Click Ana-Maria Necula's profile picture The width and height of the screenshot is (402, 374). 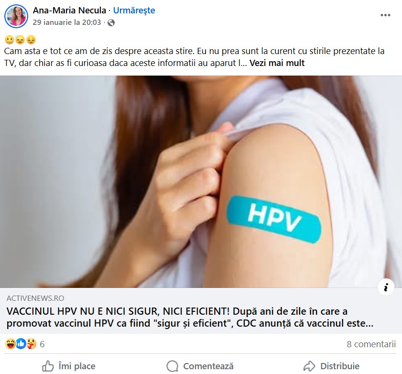click(x=16, y=16)
